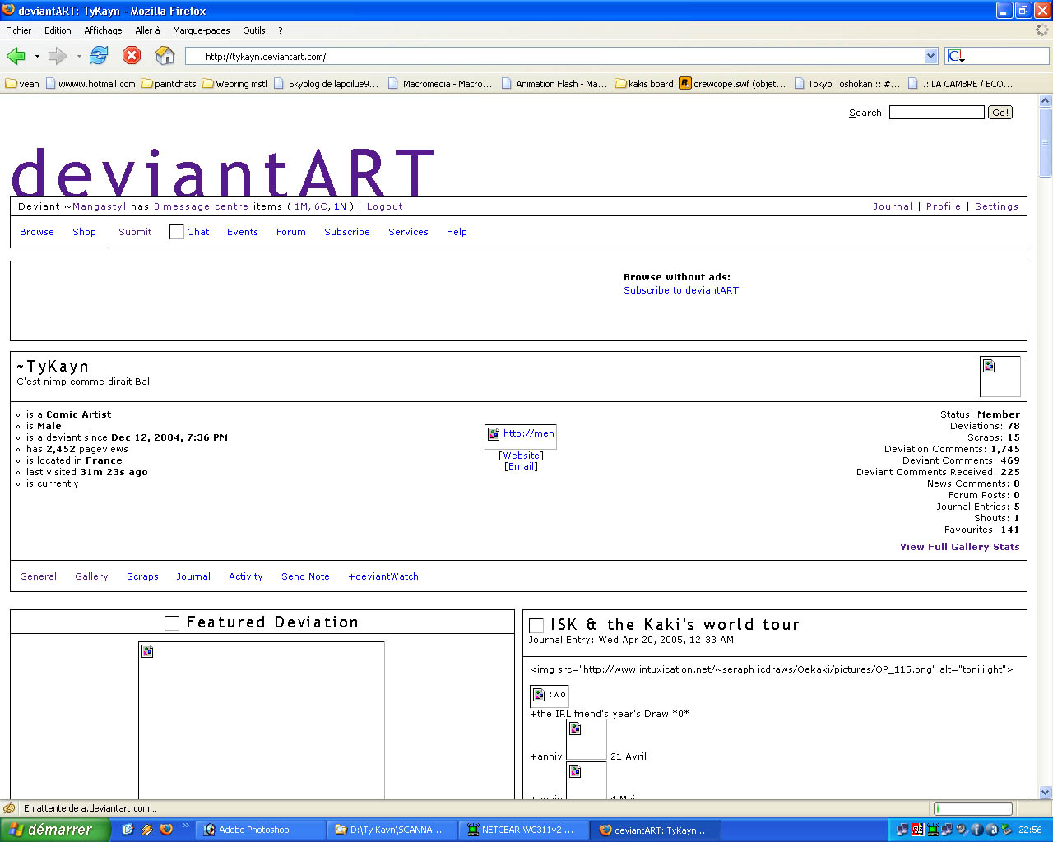Click the Logout link
1053x842 pixels.
[384, 206]
